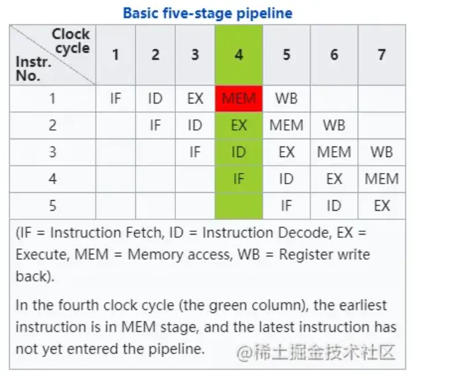The image size is (467, 387).
Task: Click the green EX cell for instruction 2
Action: pos(239,125)
